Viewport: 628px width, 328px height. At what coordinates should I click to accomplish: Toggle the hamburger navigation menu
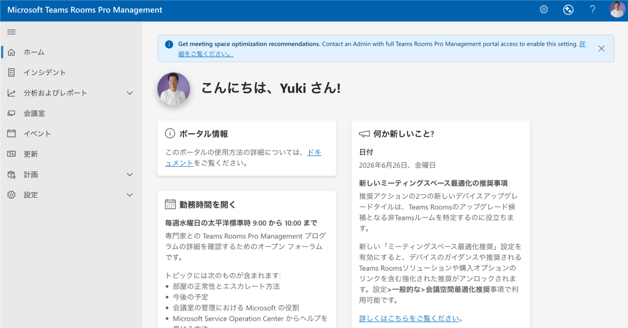[11, 32]
